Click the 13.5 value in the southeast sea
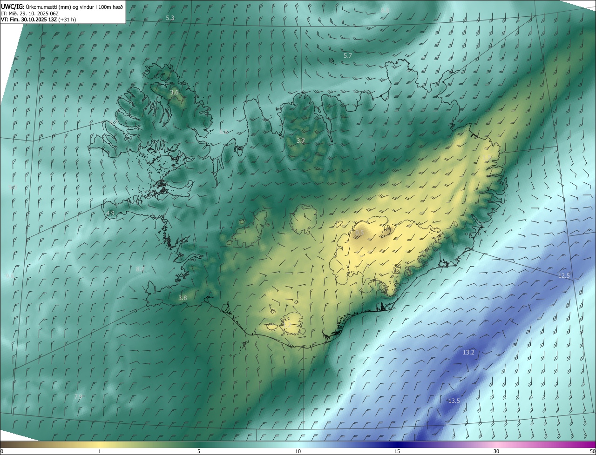This screenshot has width=596, height=455. 454,401
